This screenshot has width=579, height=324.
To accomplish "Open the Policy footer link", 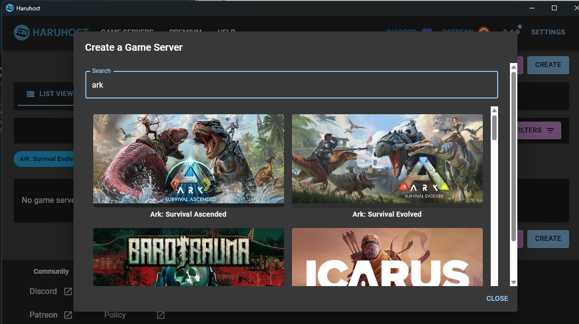I will point(115,315).
